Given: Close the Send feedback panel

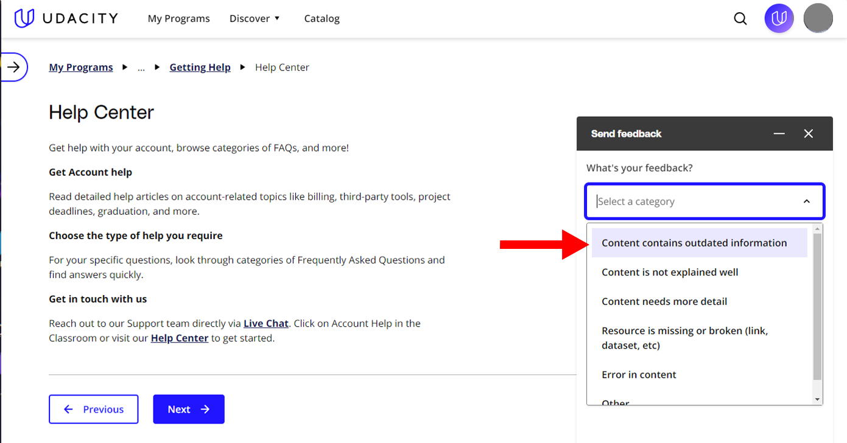Looking at the screenshot, I should pyautogui.click(x=808, y=134).
